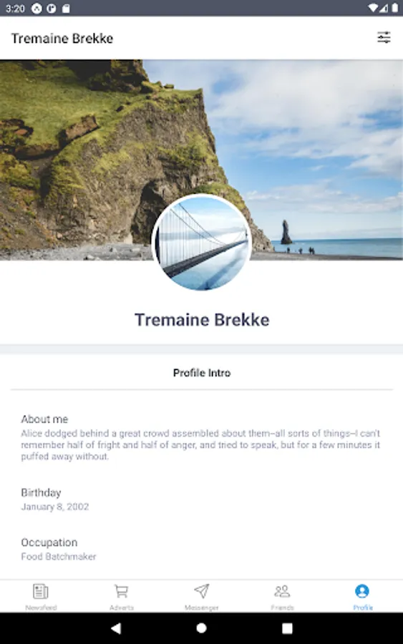Select the Occupation Food Batchmaker entry
The width and height of the screenshot is (403, 644).
tap(58, 549)
